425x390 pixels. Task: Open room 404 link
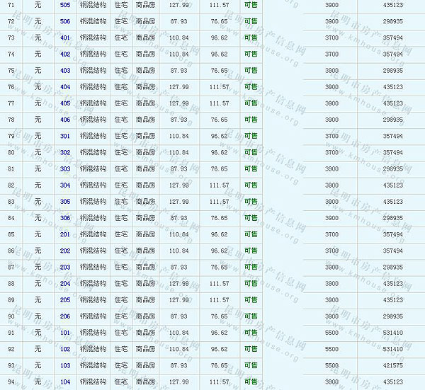(x=65, y=87)
